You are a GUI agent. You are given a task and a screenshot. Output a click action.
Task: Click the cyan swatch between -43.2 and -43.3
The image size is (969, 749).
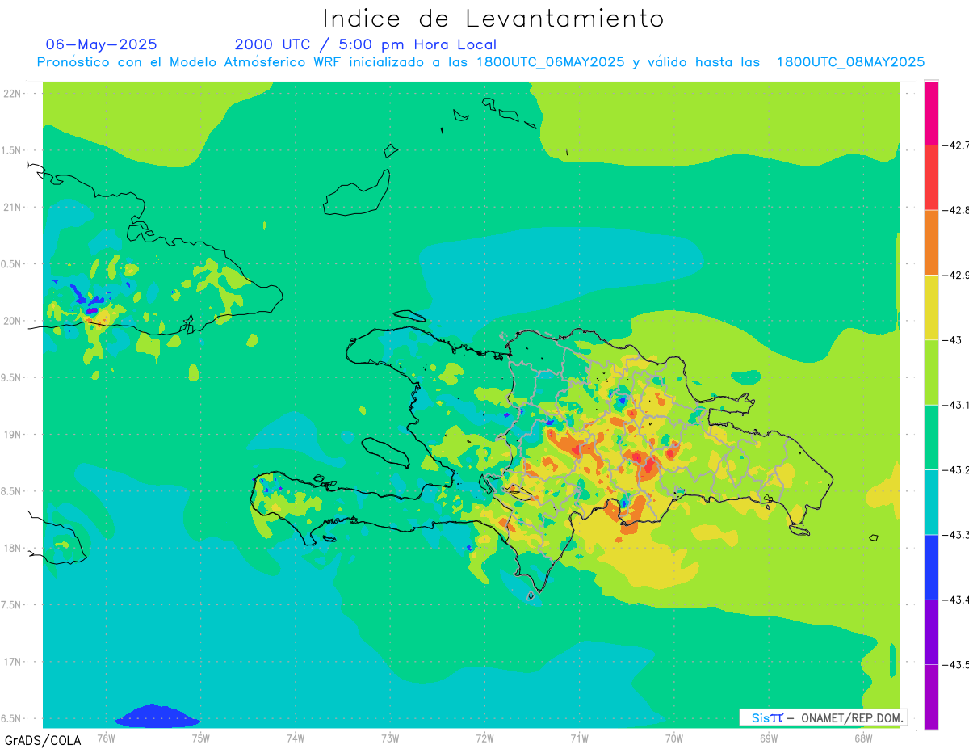pos(931,502)
